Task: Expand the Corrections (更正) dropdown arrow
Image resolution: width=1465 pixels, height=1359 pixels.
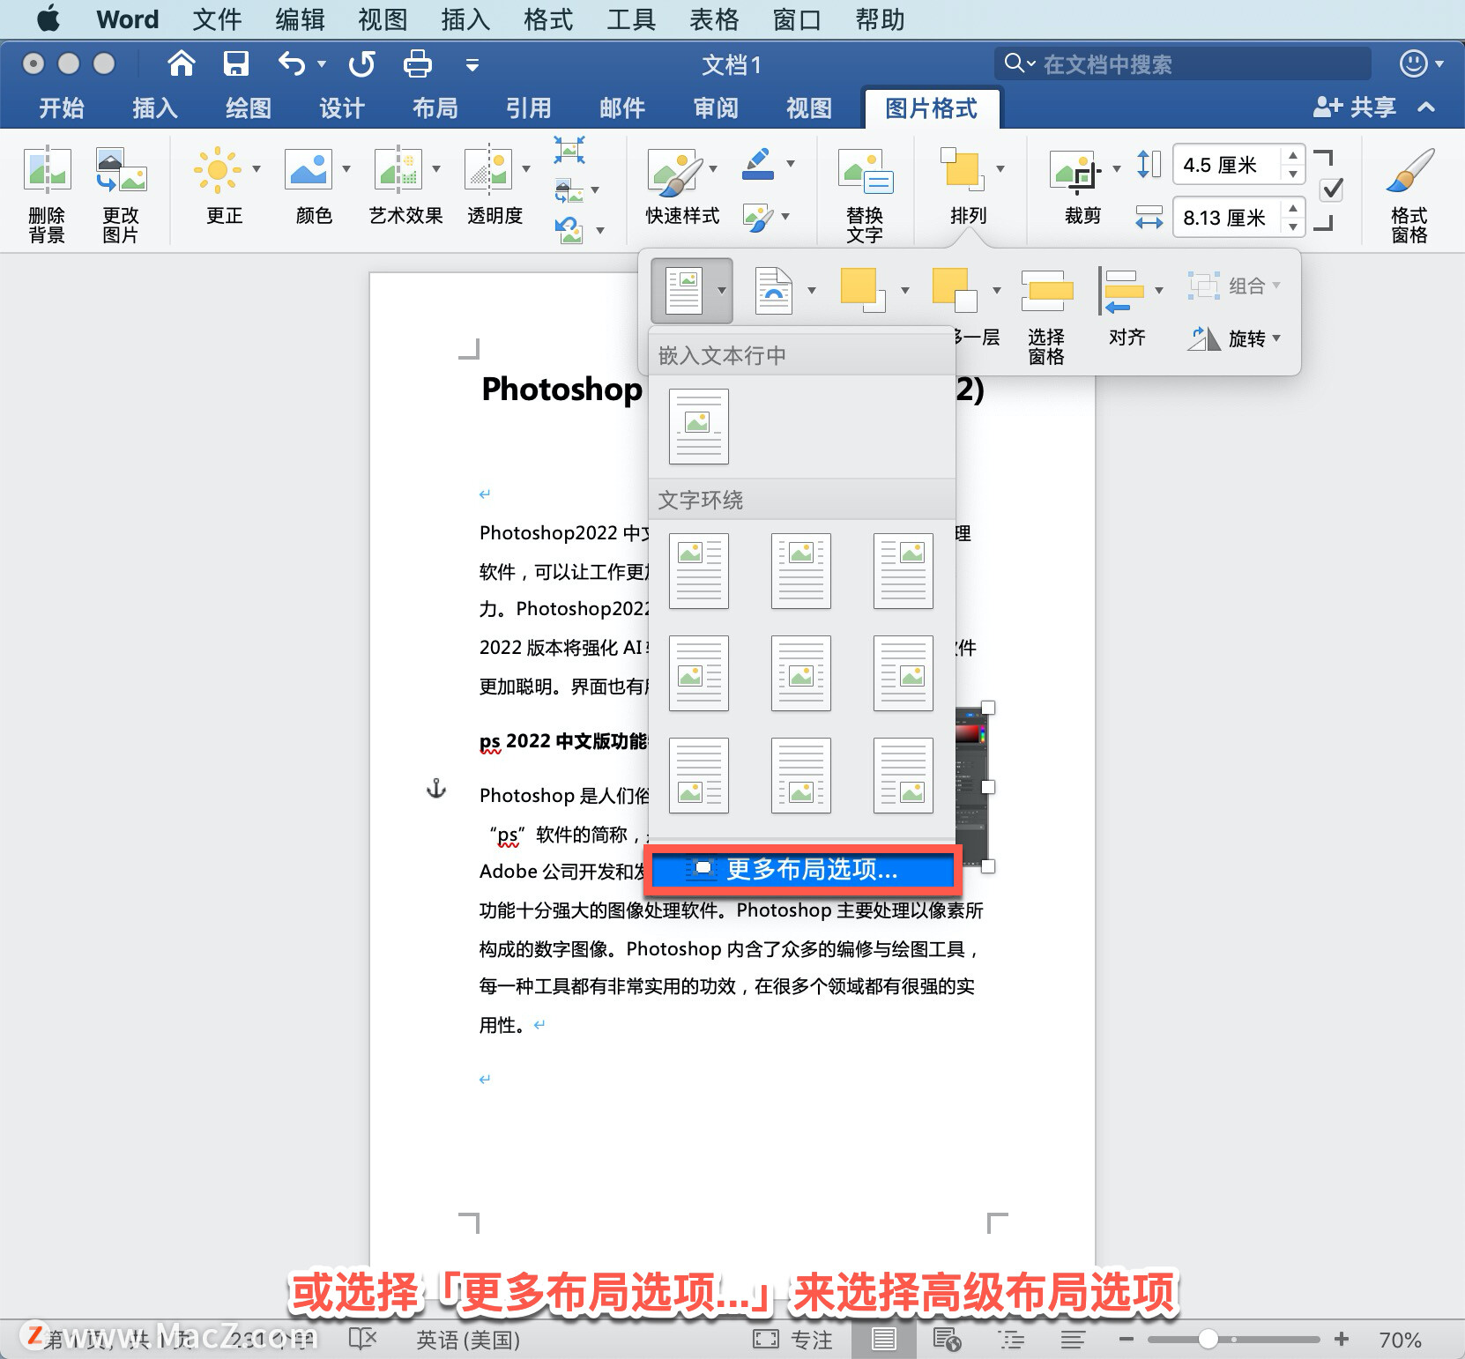Action: pyautogui.click(x=257, y=168)
